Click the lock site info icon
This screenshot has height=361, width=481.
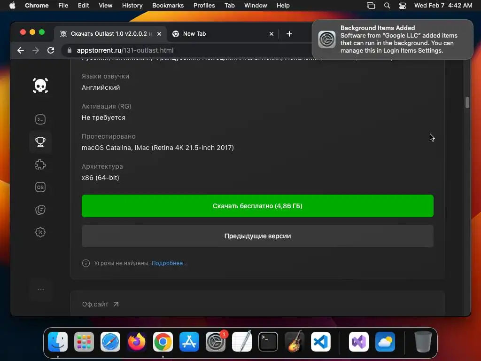click(70, 50)
